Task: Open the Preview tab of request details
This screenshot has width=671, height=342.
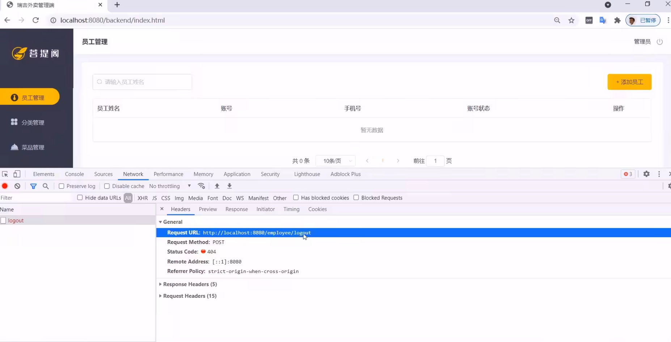Action: [208, 209]
